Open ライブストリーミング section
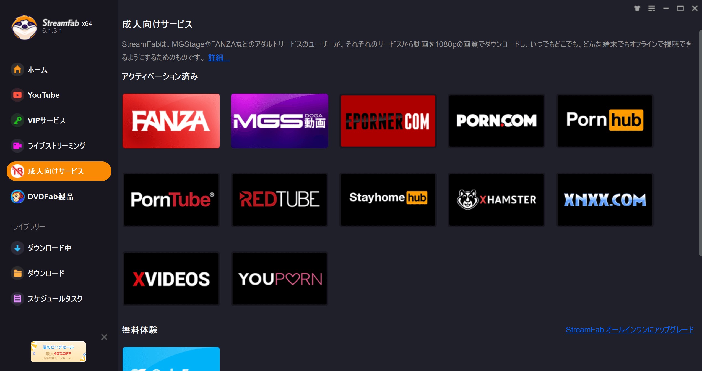 [x=57, y=145]
